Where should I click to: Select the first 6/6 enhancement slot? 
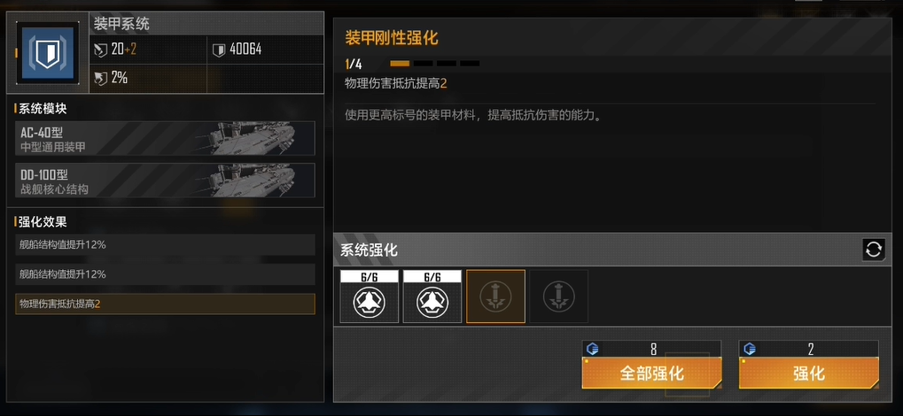(370, 297)
